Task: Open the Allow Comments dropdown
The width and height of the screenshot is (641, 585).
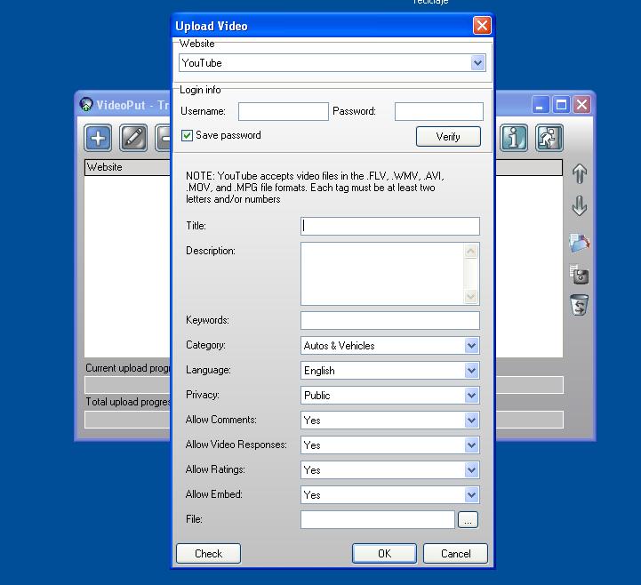Action: [x=390, y=421]
